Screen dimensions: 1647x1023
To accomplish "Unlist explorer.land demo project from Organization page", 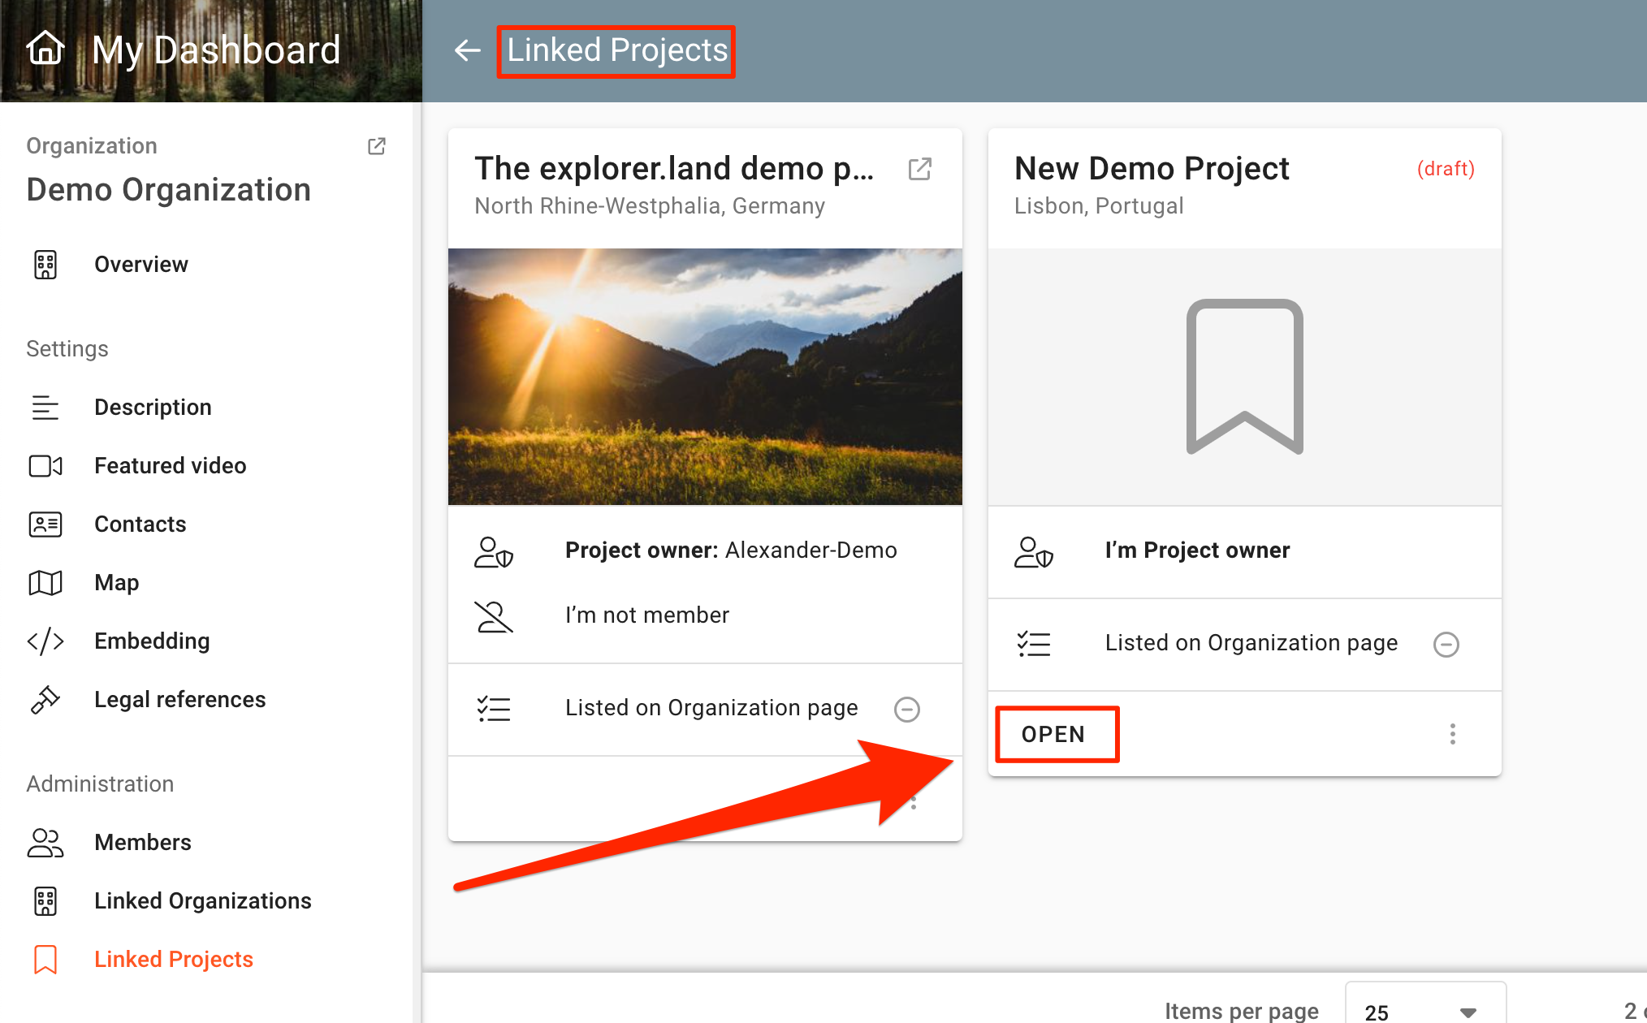I will coord(906,710).
